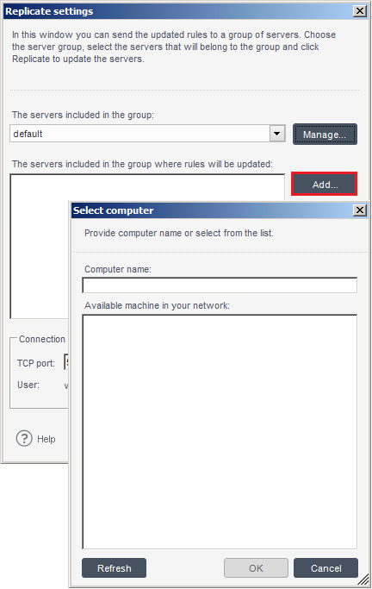The image size is (372, 589).
Task: Open the Help link text
Action: pyautogui.click(x=46, y=439)
